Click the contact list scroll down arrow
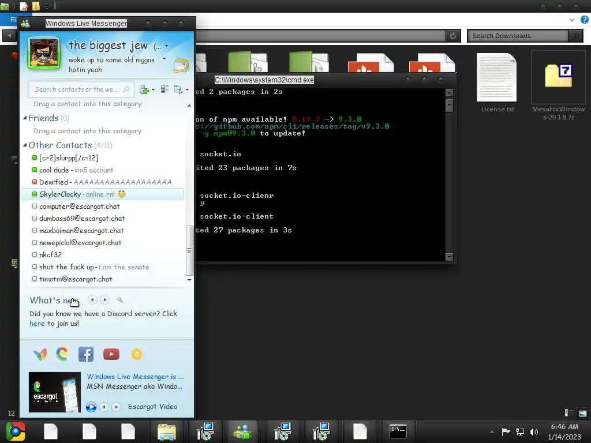 pyautogui.click(x=189, y=280)
